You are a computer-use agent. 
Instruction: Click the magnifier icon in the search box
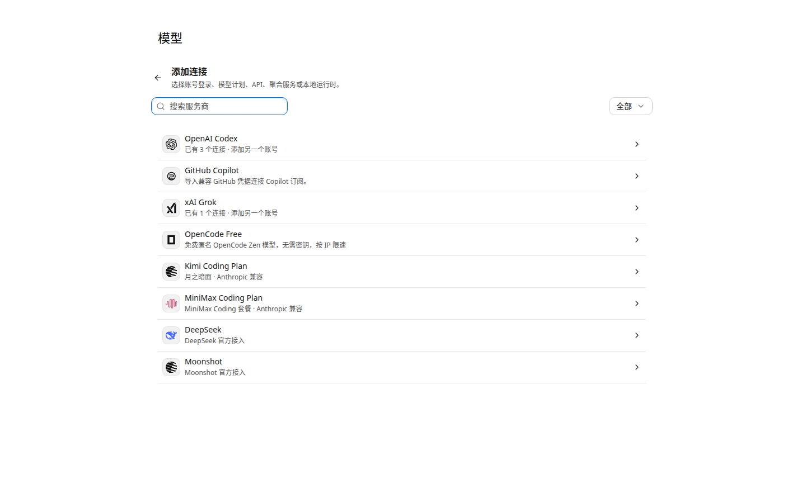coord(161,106)
